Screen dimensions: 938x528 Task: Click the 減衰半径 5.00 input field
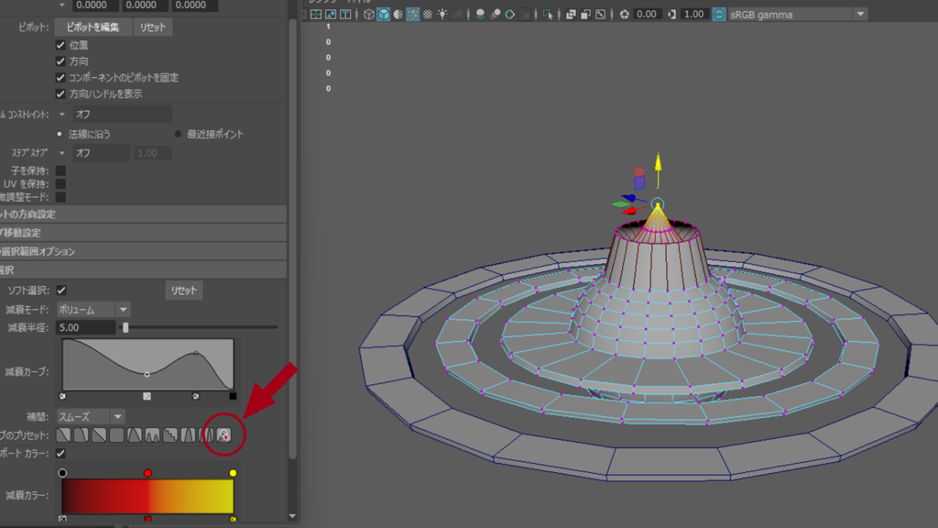click(85, 327)
